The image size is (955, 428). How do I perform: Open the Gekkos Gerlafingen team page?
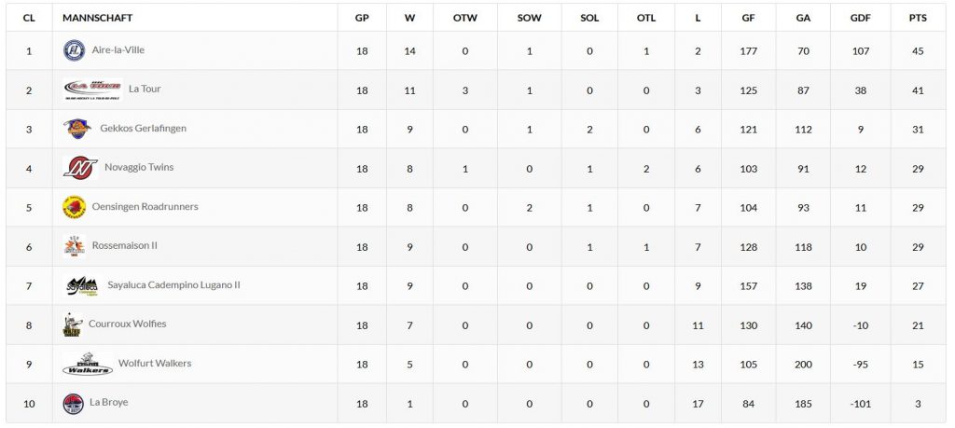(143, 129)
